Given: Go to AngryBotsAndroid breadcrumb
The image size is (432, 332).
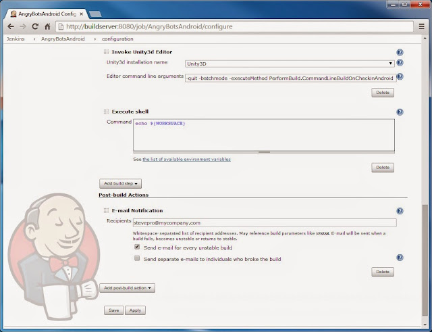Looking at the screenshot, I should 63,39.
